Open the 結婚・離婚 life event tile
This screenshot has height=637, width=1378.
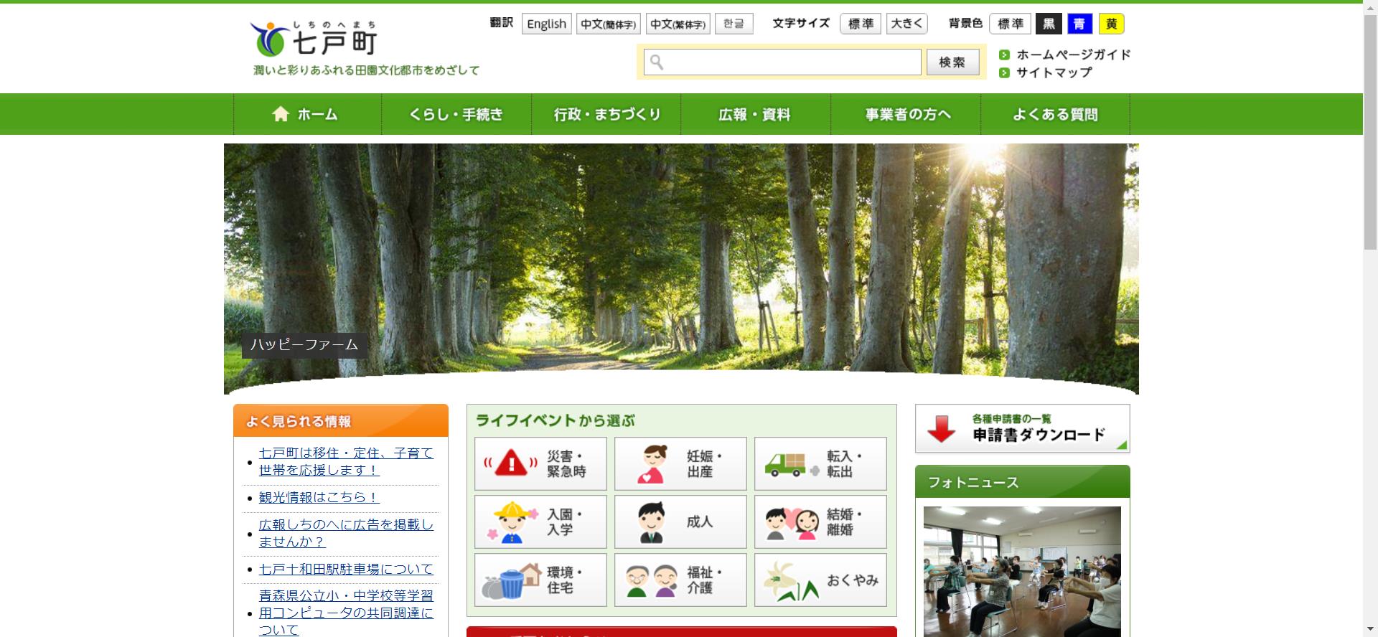820,522
